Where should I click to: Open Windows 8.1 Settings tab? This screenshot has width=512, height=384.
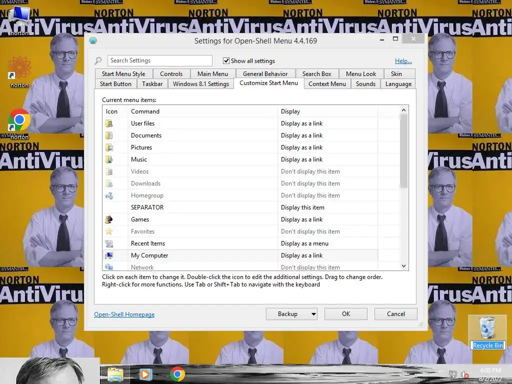click(201, 84)
